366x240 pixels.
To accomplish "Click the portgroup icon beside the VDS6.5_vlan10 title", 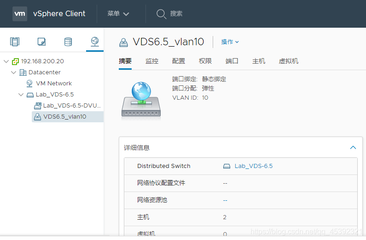I will point(123,42).
